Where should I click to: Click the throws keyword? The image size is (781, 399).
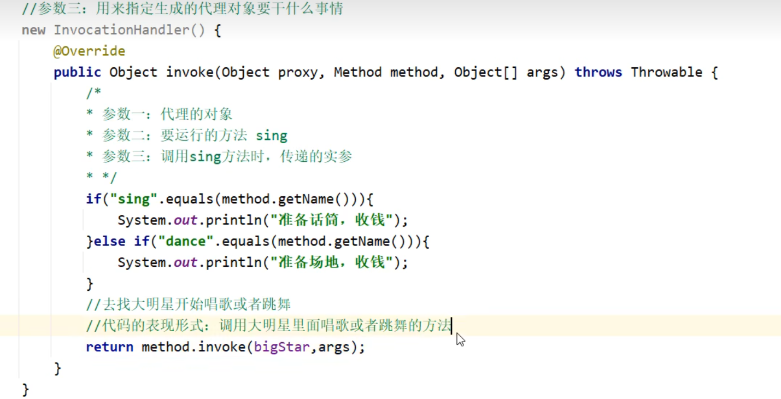598,72
